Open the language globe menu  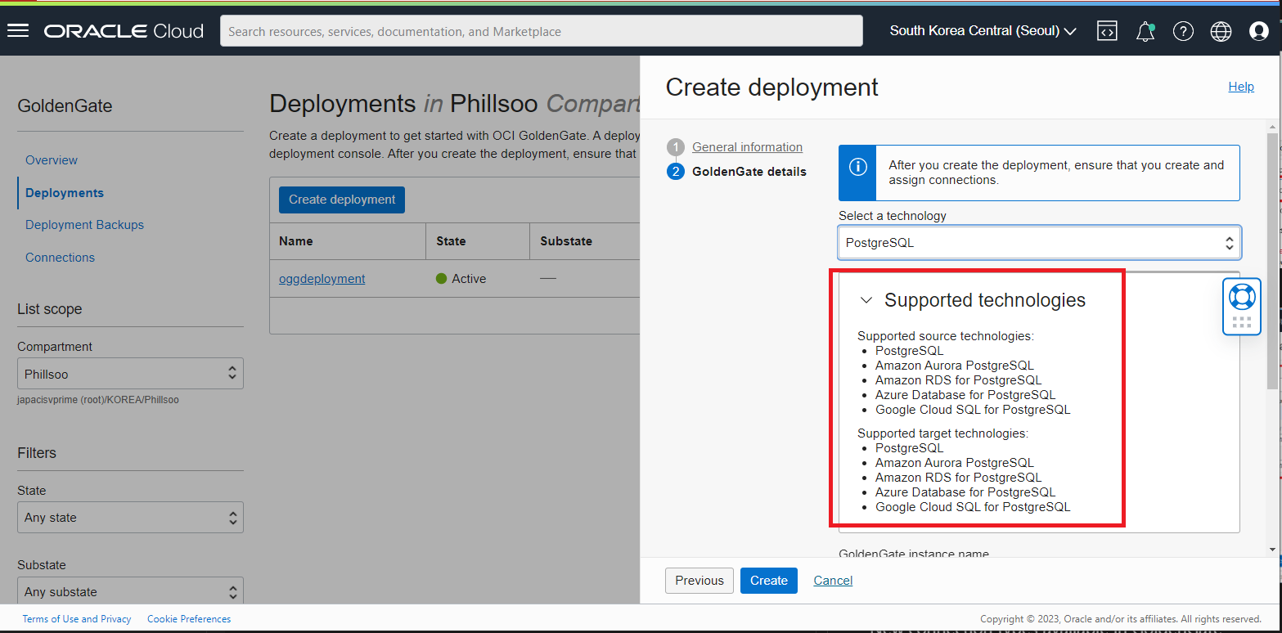(x=1221, y=31)
